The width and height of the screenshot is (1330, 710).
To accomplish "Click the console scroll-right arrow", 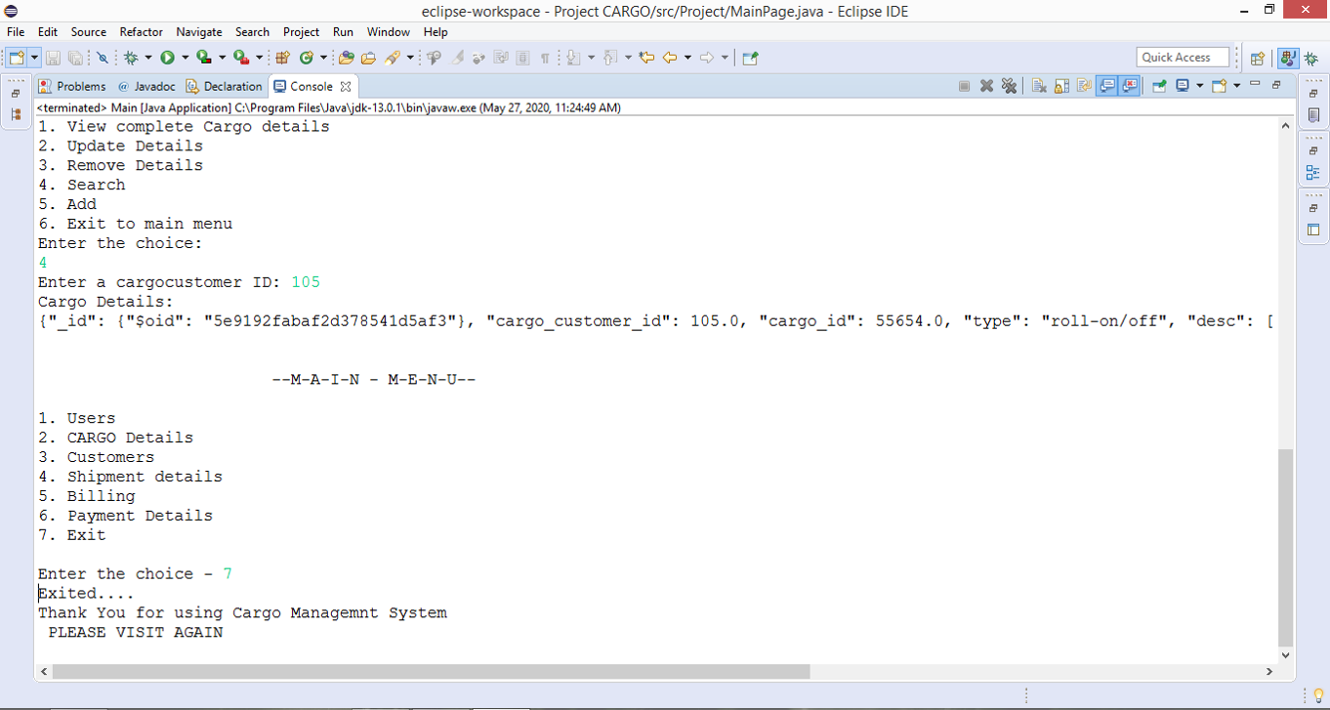I will [x=1269, y=672].
